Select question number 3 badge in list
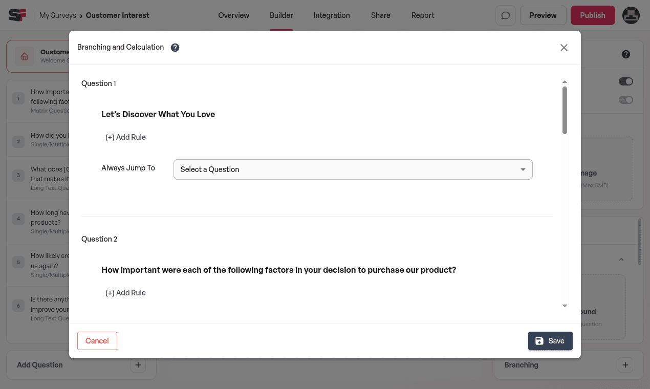650x389 pixels. click(x=18, y=175)
